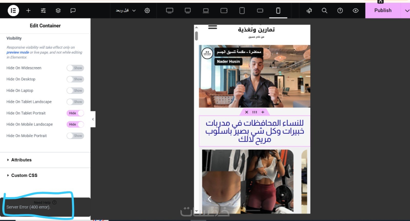410x221 pixels.
Task: Open the hamburger menu in the preview
Action: pyautogui.click(x=213, y=27)
